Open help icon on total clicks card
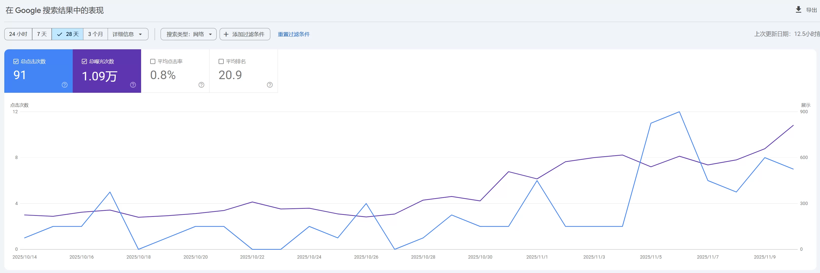 tap(65, 85)
